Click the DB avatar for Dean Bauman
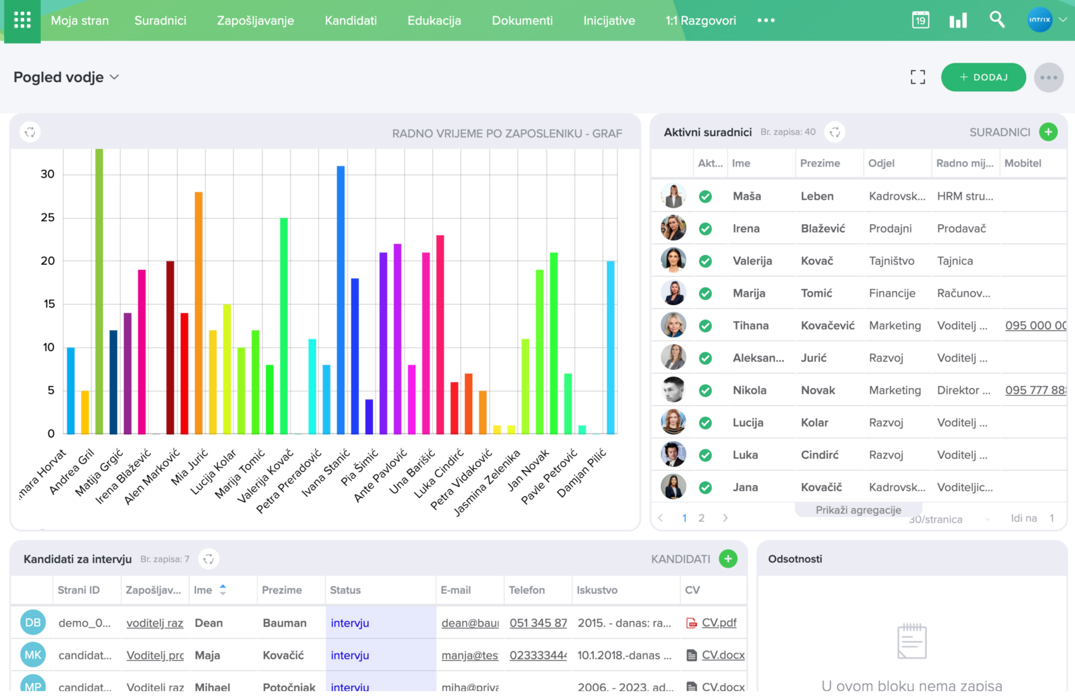This screenshot has width=1075, height=696. (33, 623)
